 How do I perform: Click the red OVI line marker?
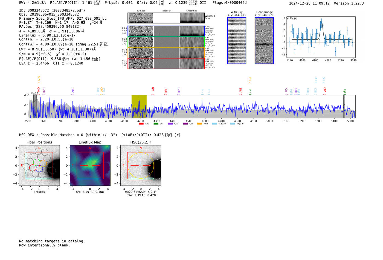(38, 91)
